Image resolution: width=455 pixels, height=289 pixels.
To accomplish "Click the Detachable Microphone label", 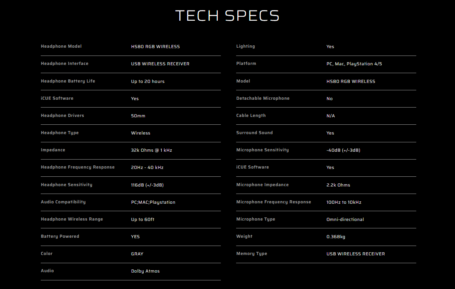I will [263, 98].
